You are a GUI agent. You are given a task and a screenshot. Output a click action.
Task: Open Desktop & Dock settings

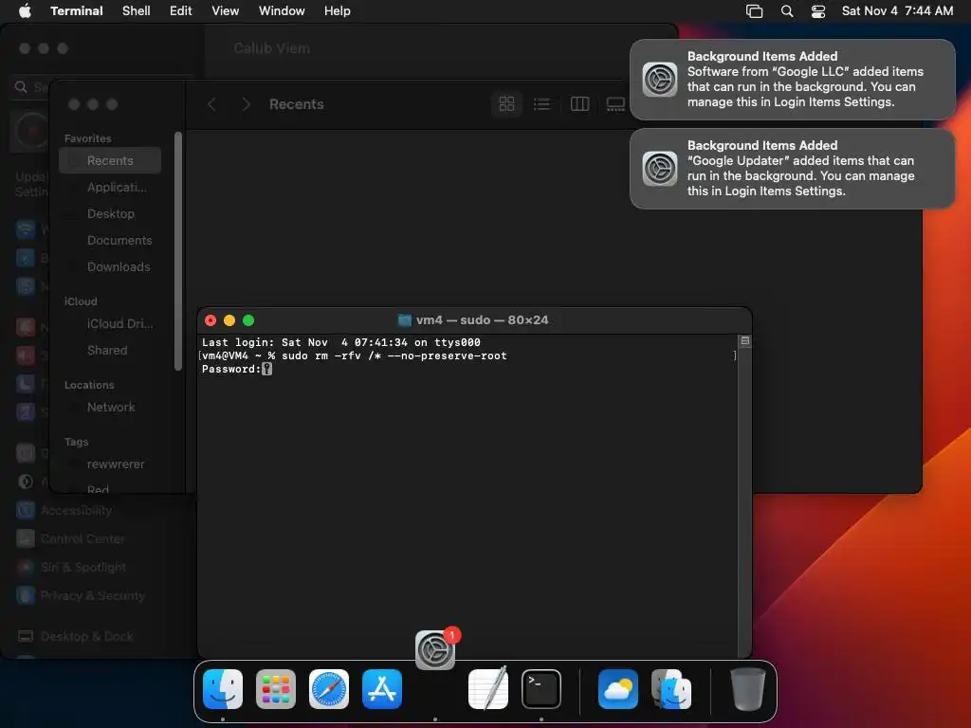point(86,636)
